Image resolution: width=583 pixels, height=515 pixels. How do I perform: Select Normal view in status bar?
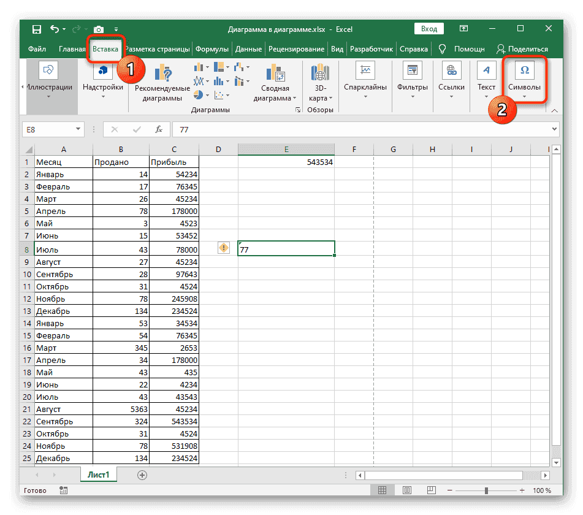[381, 490]
